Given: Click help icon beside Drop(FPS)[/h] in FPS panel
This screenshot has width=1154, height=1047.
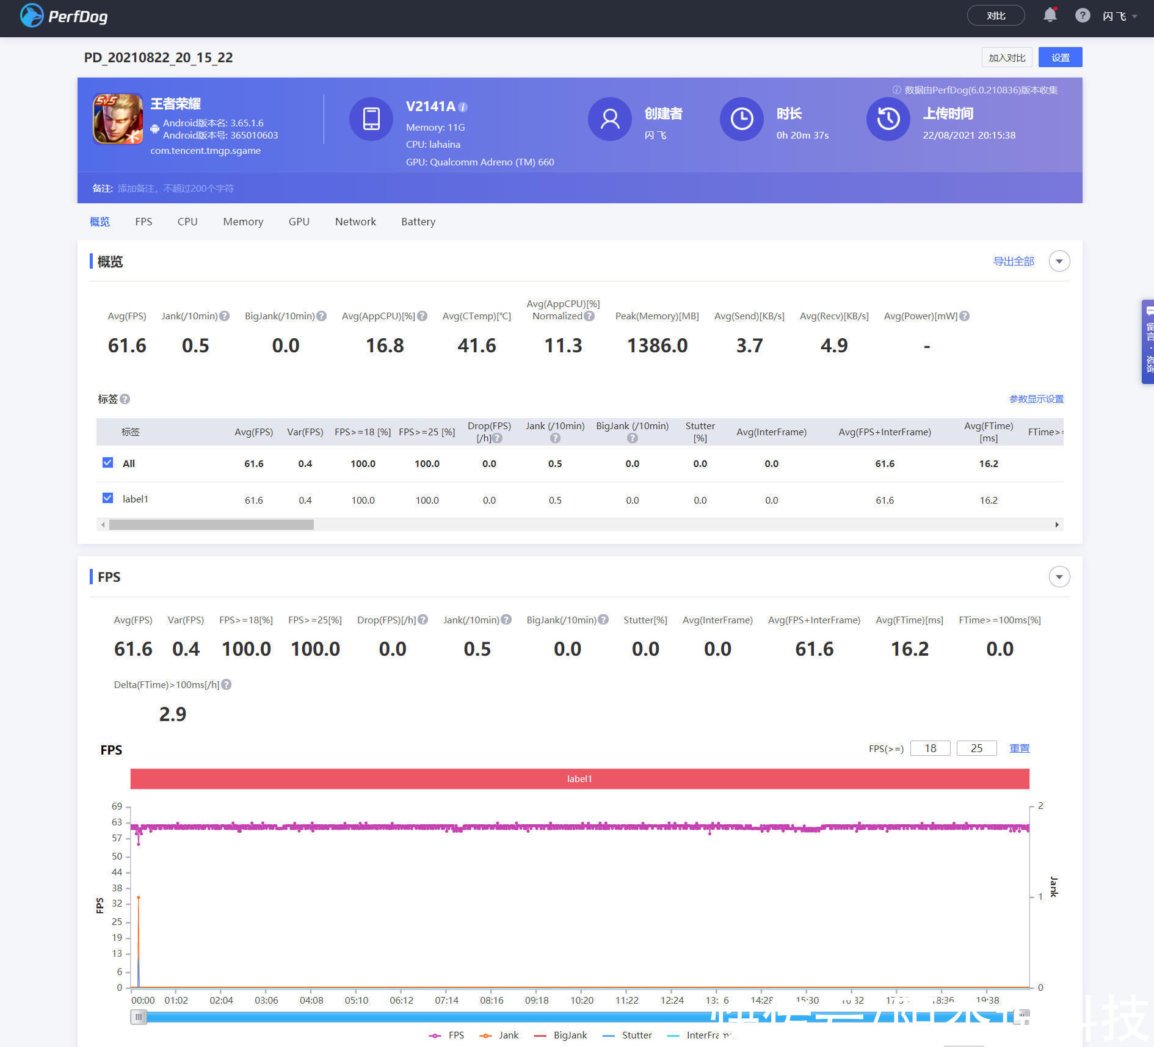Looking at the screenshot, I should (423, 620).
